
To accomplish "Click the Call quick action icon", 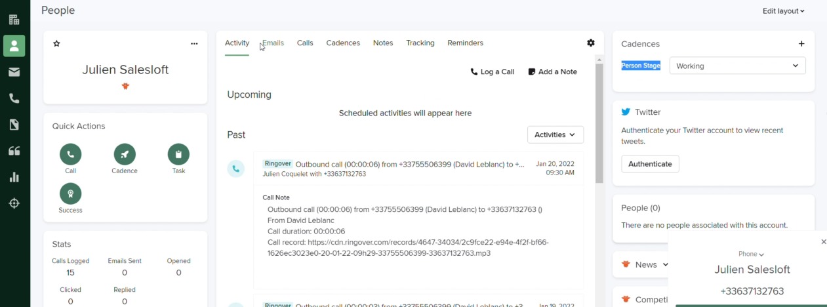I will (x=71, y=154).
